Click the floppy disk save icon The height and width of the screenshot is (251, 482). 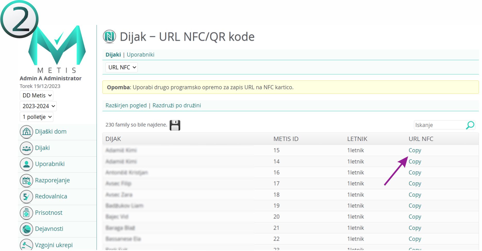tap(175, 125)
